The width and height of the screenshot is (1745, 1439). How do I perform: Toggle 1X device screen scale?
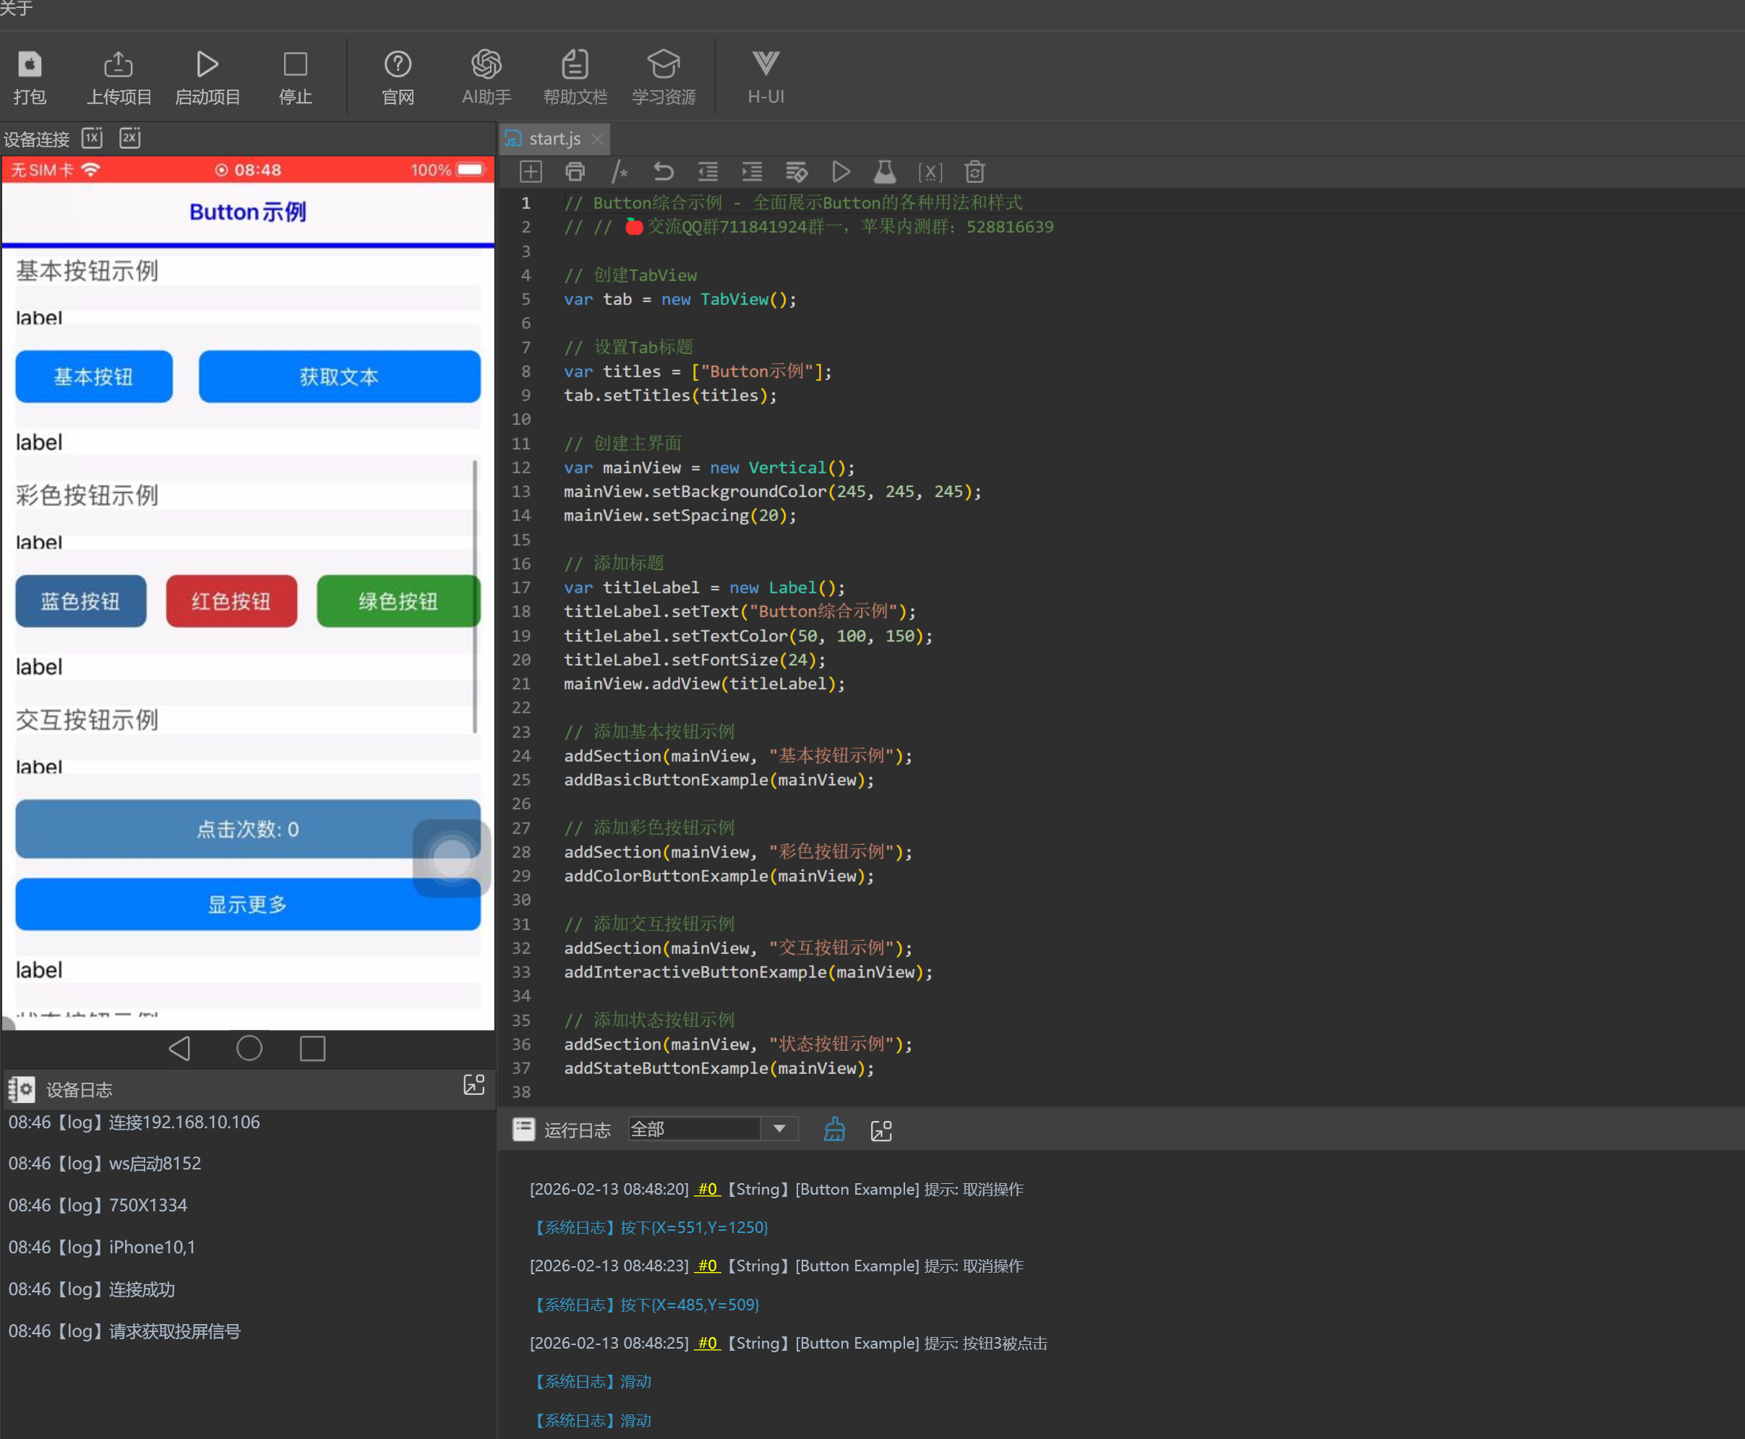92,137
